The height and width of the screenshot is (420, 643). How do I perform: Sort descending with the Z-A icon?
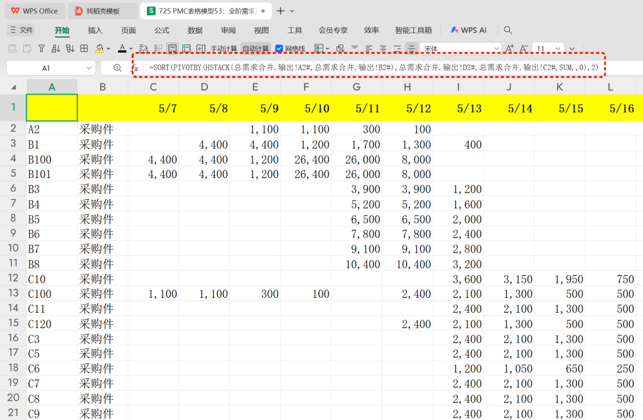pyautogui.click(x=70, y=49)
